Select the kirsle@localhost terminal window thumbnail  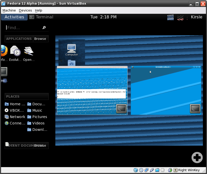coord(166,90)
